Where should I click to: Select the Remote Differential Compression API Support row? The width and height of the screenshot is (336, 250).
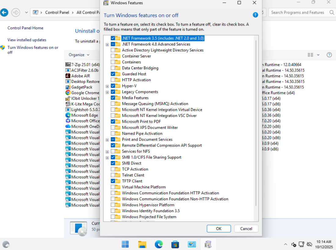[162, 145]
